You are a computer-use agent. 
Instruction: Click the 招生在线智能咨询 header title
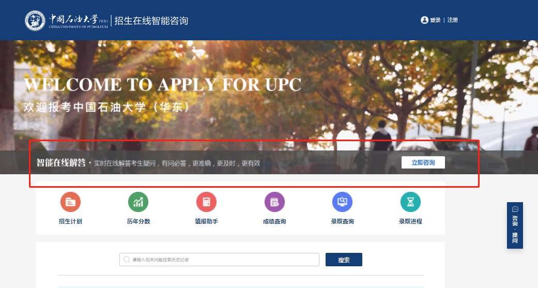pyautogui.click(x=151, y=21)
